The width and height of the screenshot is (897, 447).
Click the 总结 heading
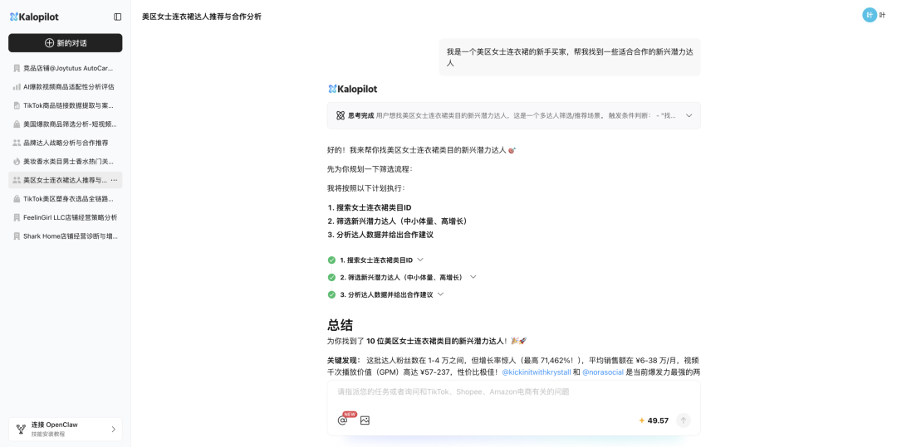(340, 325)
